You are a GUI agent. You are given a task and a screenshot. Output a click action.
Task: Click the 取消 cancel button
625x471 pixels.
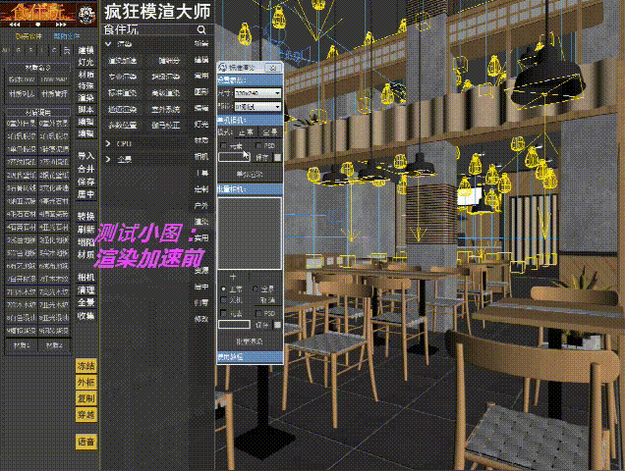coord(267,300)
